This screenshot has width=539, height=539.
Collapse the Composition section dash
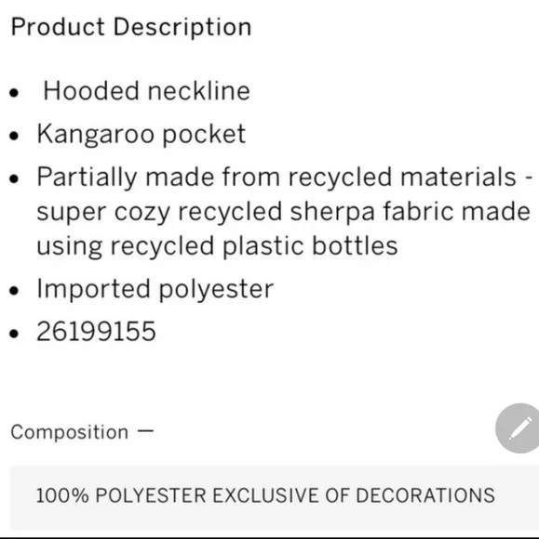pos(145,431)
